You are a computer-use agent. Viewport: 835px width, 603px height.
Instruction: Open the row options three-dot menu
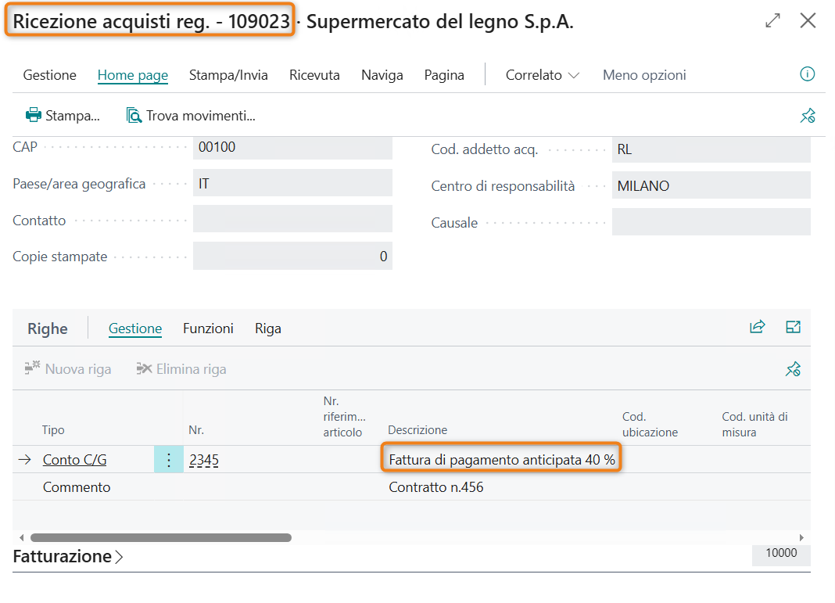point(168,460)
